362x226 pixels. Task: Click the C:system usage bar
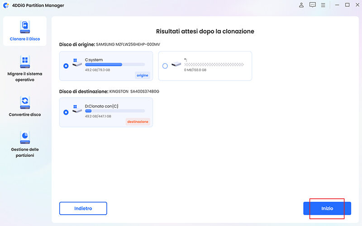[114, 65]
